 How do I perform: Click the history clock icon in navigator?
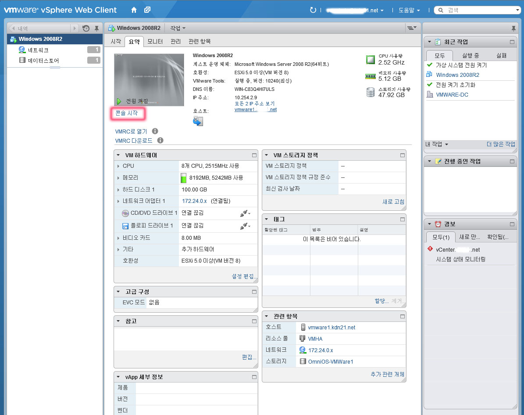[x=86, y=29]
